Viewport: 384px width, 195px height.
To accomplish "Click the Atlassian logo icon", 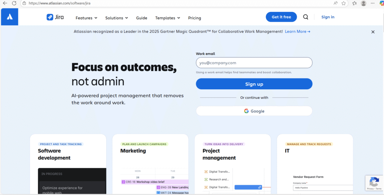I will pyautogui.click(x=9, y=17).
